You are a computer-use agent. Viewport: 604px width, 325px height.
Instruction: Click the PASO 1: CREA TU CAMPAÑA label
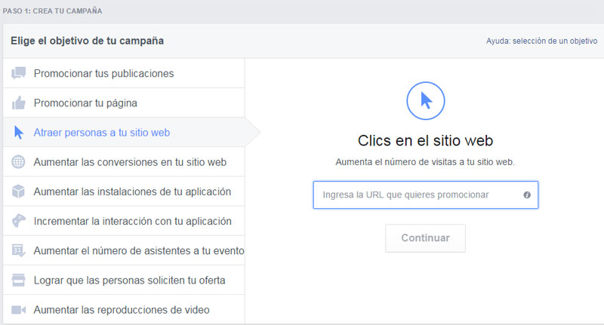click(52, 11)
